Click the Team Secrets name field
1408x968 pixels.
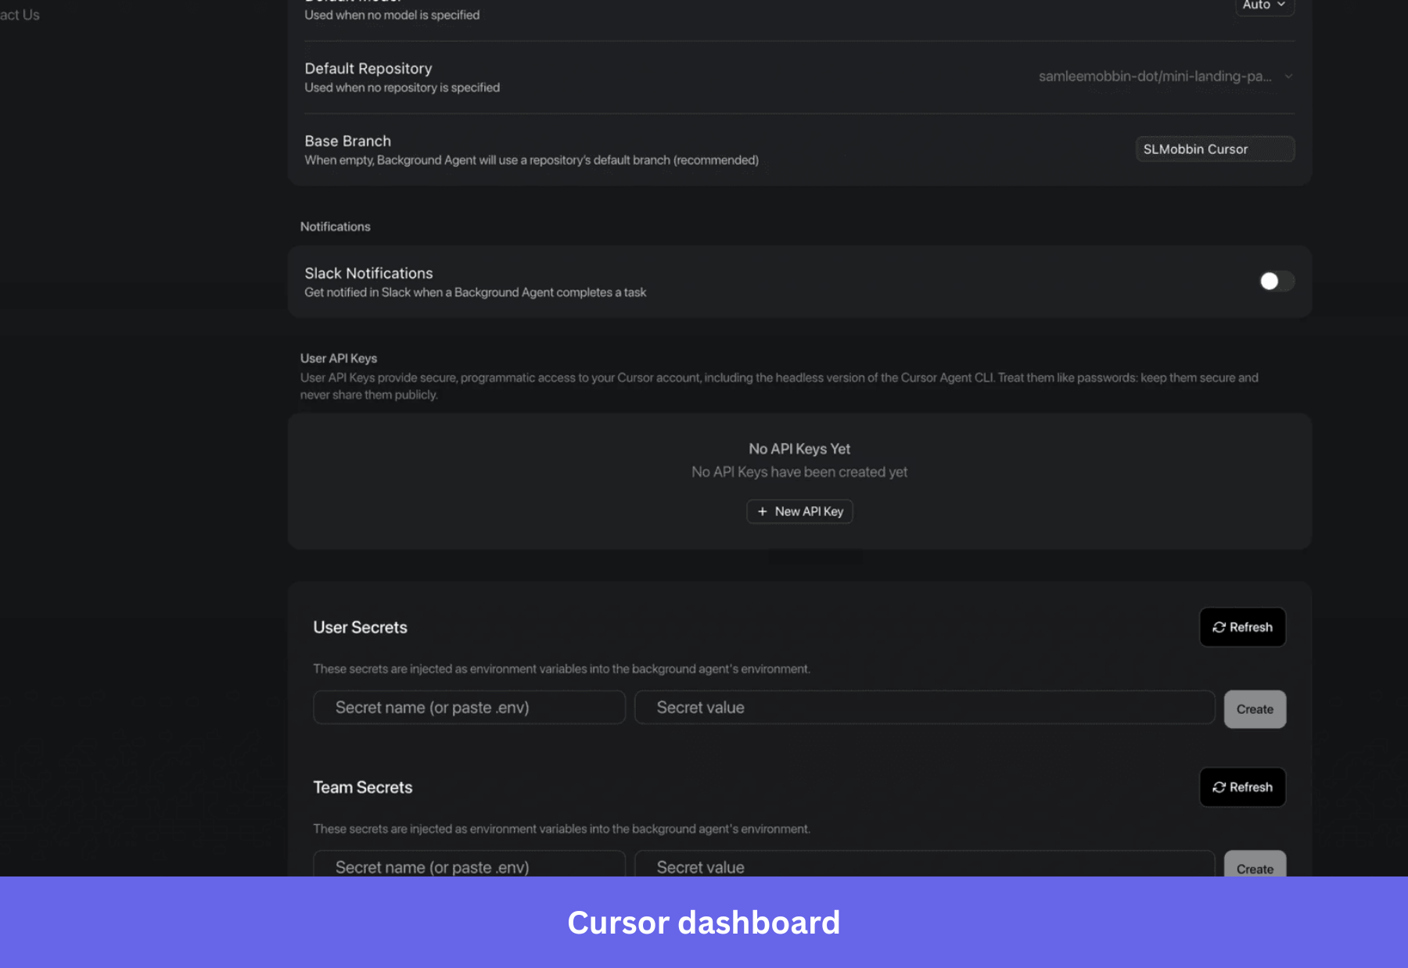click(469, 864)
